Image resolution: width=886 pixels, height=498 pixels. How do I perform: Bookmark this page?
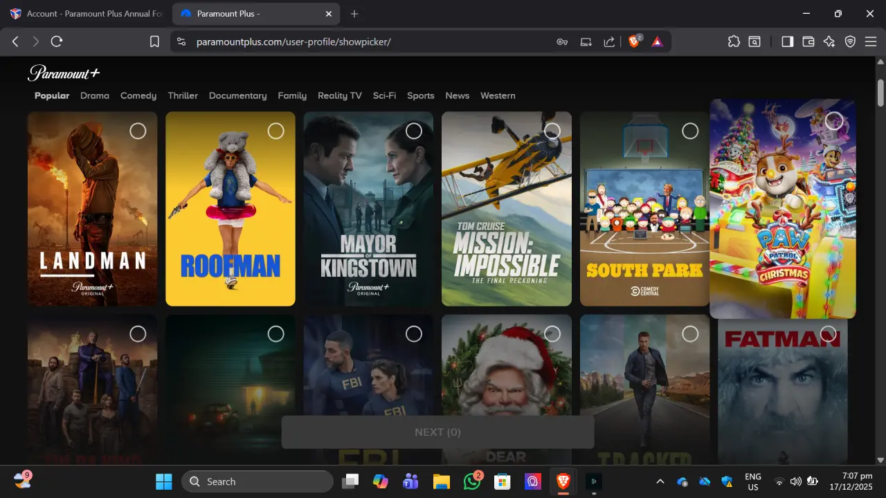pos(154,41)
